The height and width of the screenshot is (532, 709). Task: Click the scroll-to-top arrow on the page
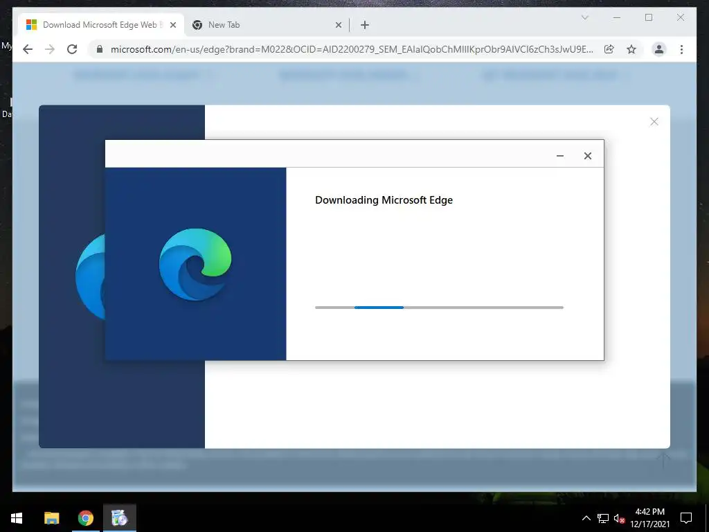pyautogui.click(x=663, y=460)
